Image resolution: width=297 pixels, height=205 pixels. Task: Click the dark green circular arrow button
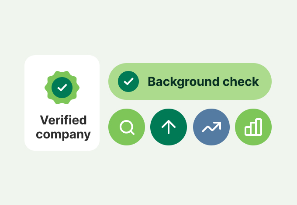pyautogui.click(x=169, y=127)
